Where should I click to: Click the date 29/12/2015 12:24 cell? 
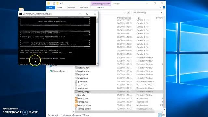click(124, 95)
